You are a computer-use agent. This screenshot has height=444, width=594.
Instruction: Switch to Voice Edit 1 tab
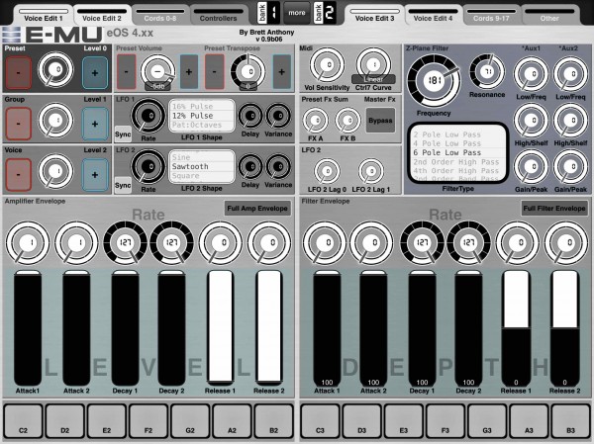click(x=44, y=15)
